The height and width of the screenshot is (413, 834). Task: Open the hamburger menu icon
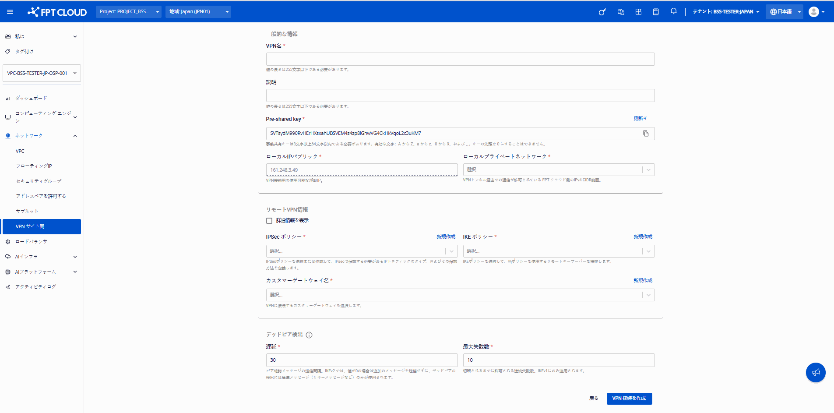pyautogui.click(x=10, y=12)
